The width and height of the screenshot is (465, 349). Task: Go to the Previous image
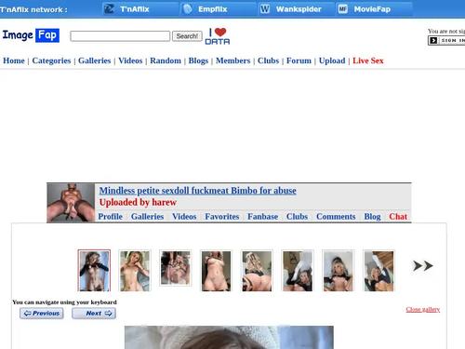[42, 314]
